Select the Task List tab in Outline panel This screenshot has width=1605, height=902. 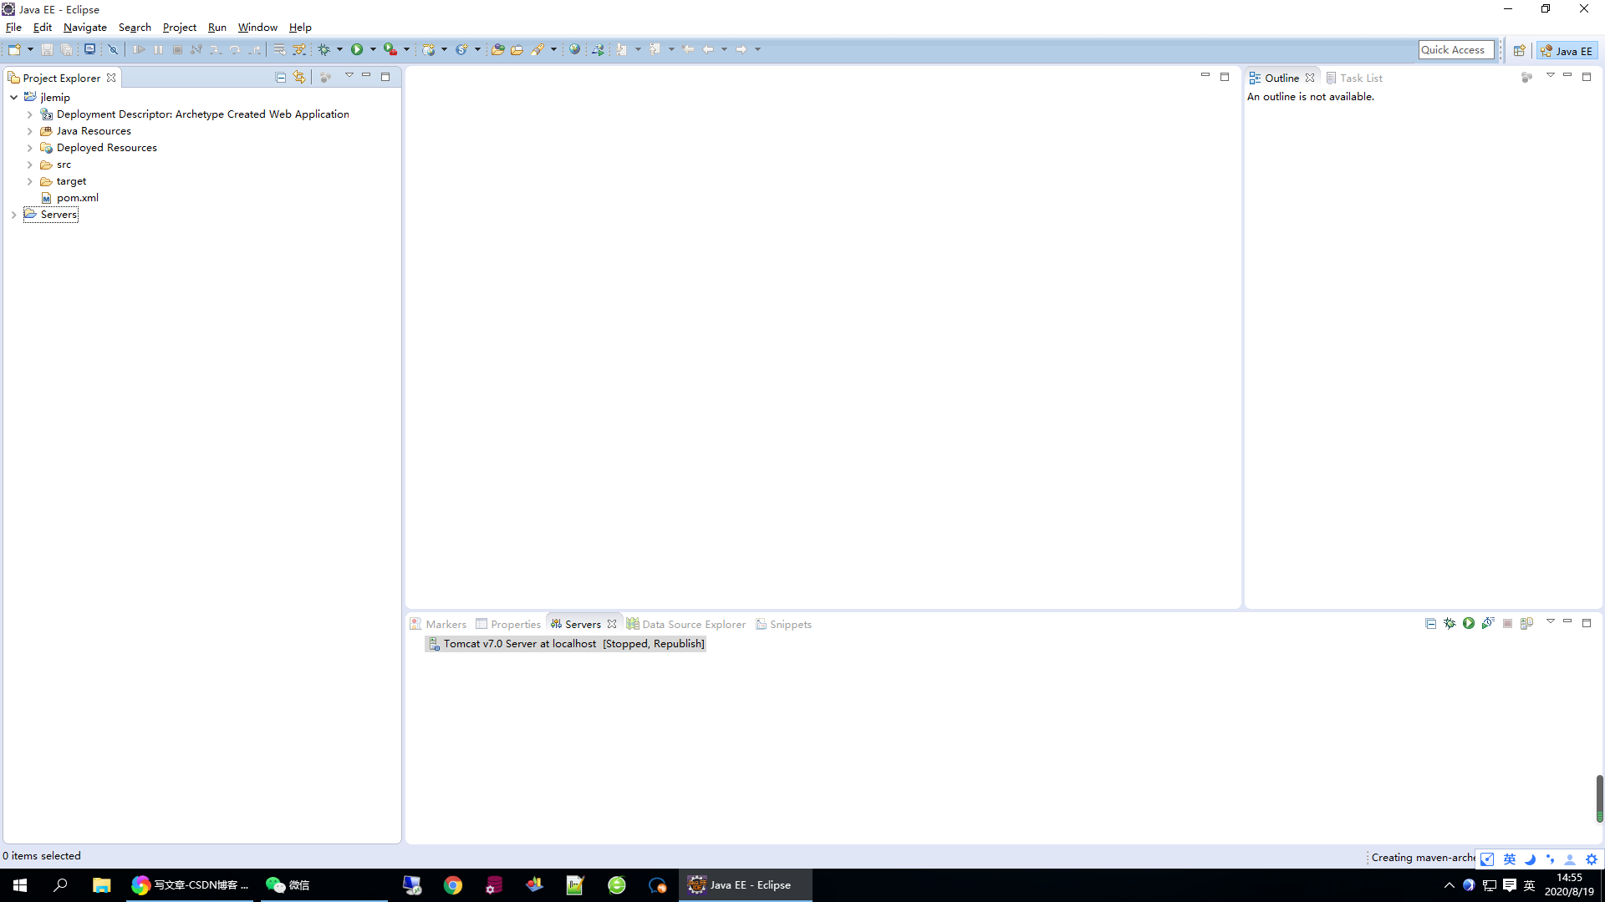point(1359,77)
